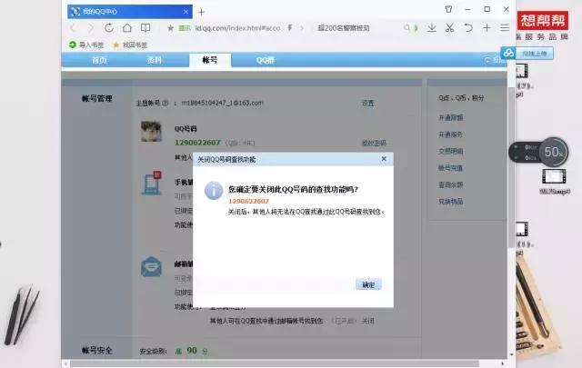Close the 我的QQ中心 browser tab
Image resolution: width=582 pixels, height=368 pixels.
pyautogui.click(x=186, y=12)
